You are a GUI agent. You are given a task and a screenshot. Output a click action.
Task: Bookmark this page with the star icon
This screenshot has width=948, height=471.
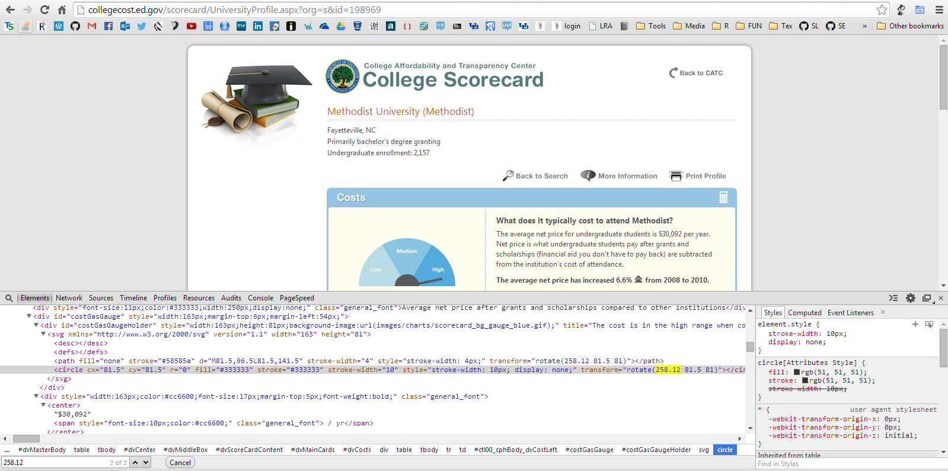tap(882, 9)
